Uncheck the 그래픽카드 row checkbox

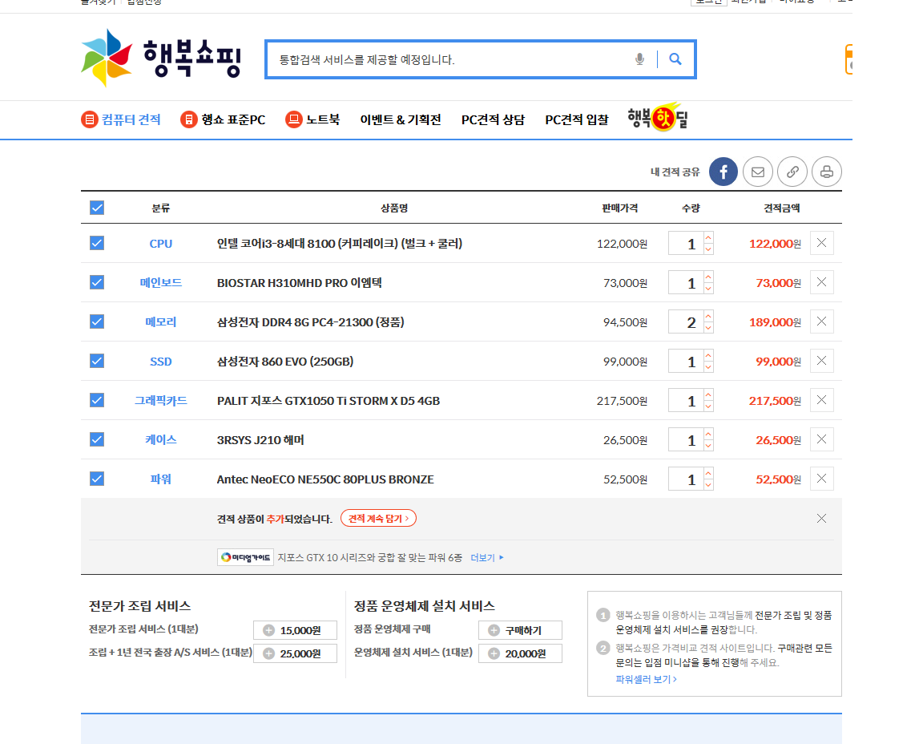[97, 401]
